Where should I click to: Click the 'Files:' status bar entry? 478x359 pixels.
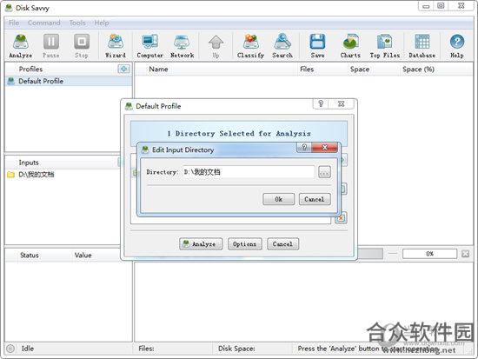tap(146, 349)
